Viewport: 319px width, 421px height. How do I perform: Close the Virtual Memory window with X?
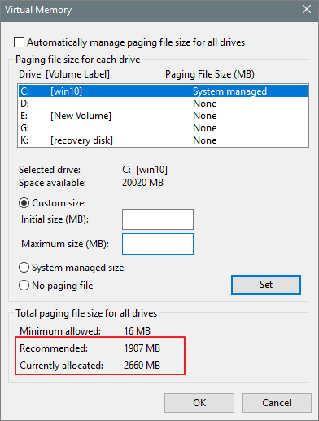(307, 10)
